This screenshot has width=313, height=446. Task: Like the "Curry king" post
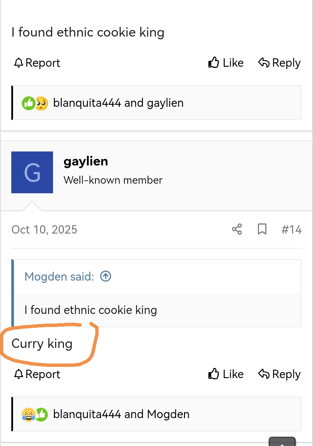(x=226, y=374)
